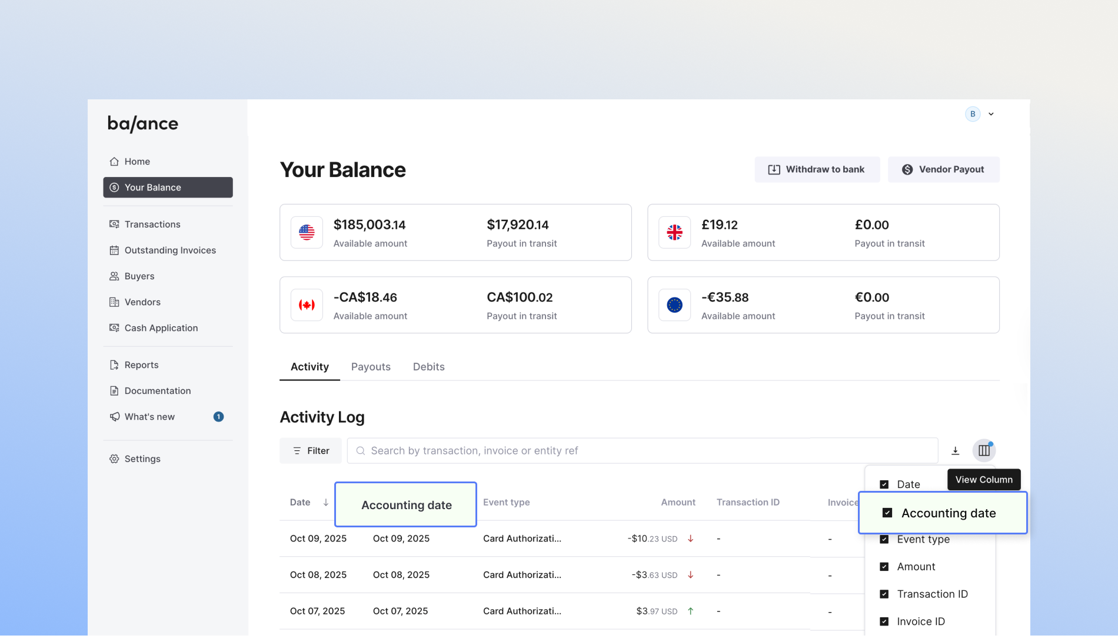Click the Canadian flag currency icon
The image size is (1118, 642).
pyautogui.click(x=307, y=305)
